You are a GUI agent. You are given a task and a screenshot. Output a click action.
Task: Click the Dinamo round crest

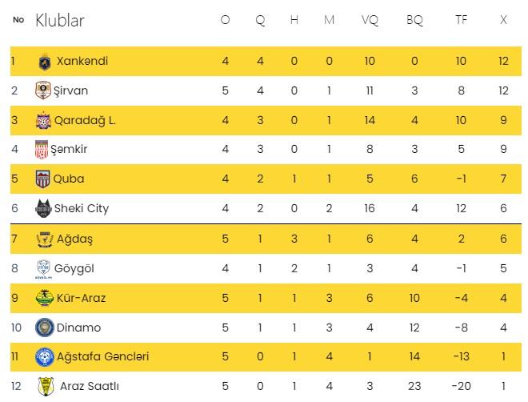(43, 328)
